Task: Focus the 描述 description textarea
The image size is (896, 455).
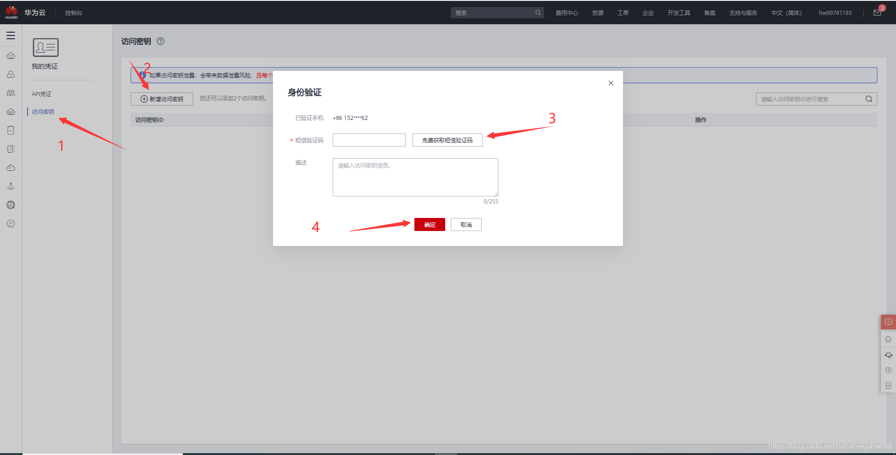Action: point(415,177)
